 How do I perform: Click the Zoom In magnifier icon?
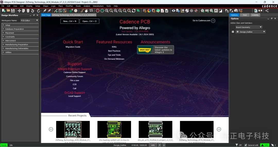click(x=116, y=10)
